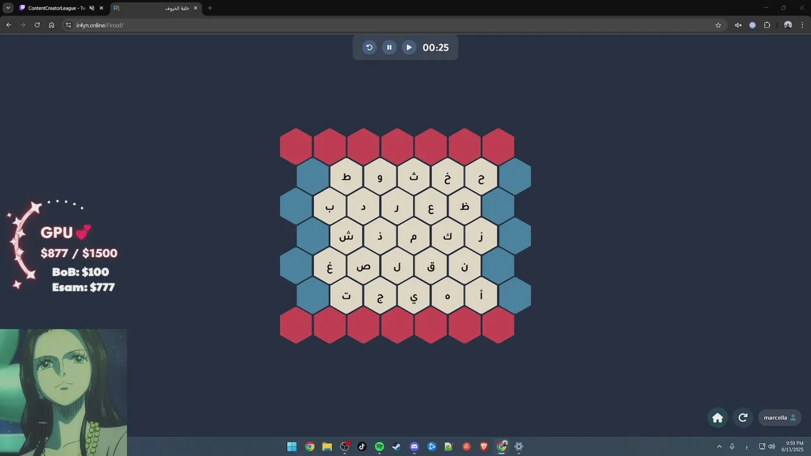Viewport: 811px width, 456px height.
Task: Open the Chrome three-dot menu
Action: click(803, 25)
